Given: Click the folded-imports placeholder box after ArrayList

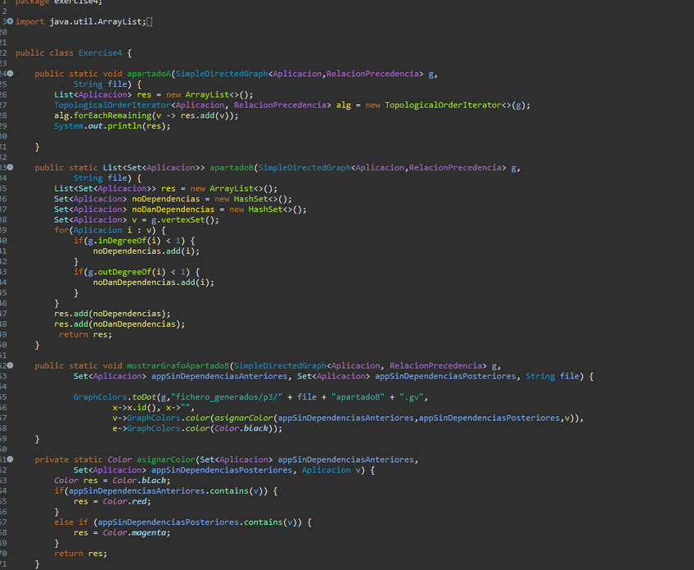Looking at the screenshot, I should (x=149, y=21).
